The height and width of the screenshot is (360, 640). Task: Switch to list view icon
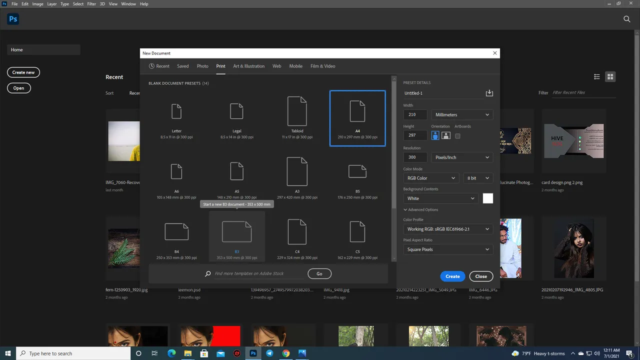597,76
